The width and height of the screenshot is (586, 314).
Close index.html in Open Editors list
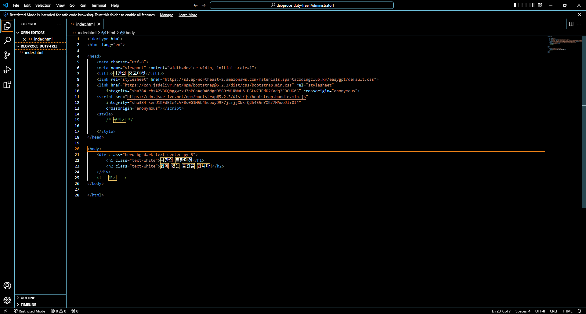tap(24, 39)
